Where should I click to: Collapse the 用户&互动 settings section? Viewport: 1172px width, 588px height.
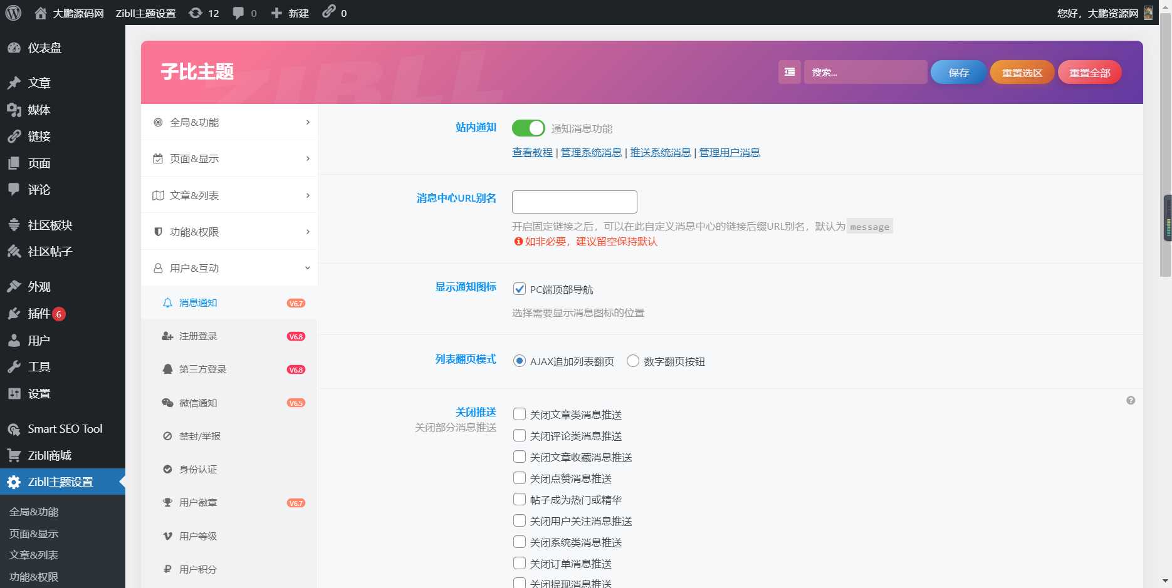coord(229,267)
